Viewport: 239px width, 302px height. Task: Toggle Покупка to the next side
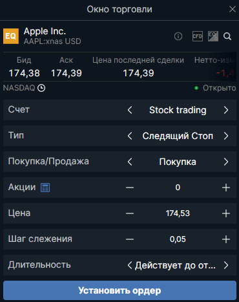coord(226,162)
